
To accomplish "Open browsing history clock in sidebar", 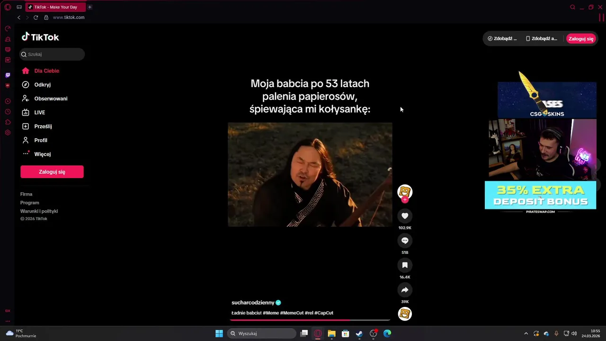I will 8,112.
